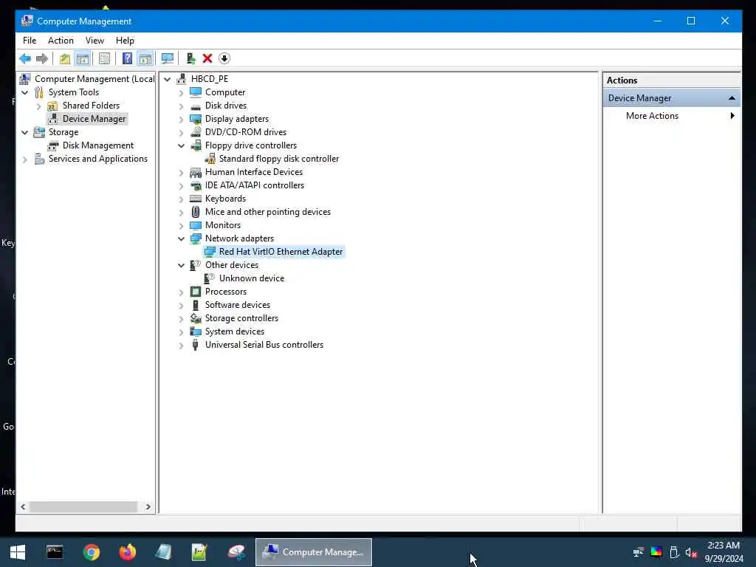Click the System devices icon
The height and width of the screenshot is (567, 756).
click(195, 331)
